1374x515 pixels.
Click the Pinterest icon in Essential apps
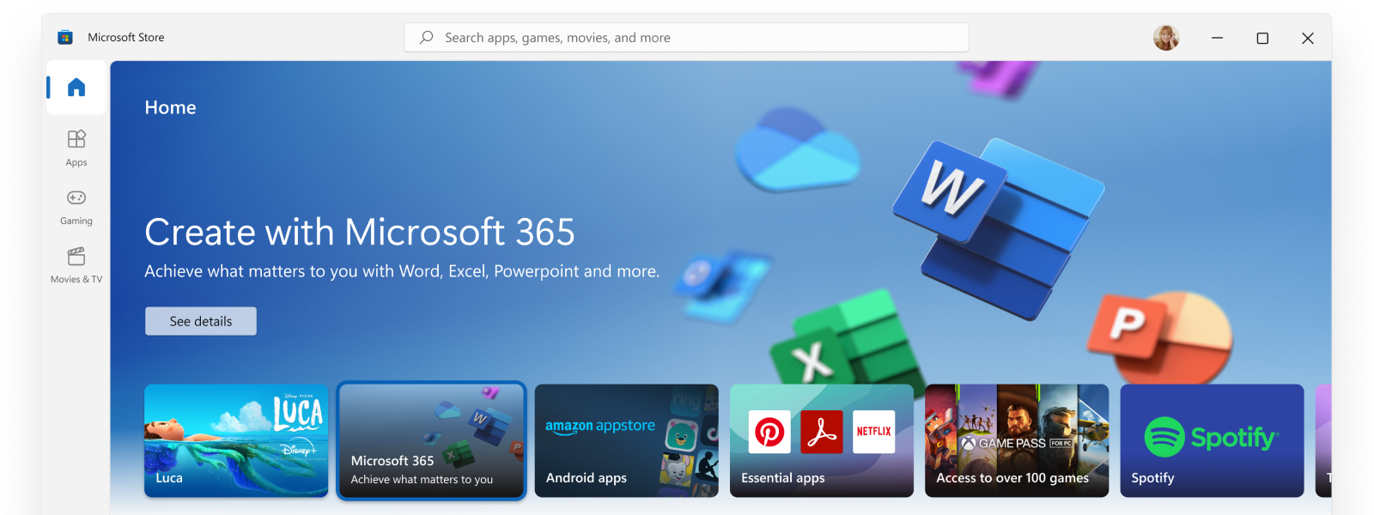pos(769,432)
